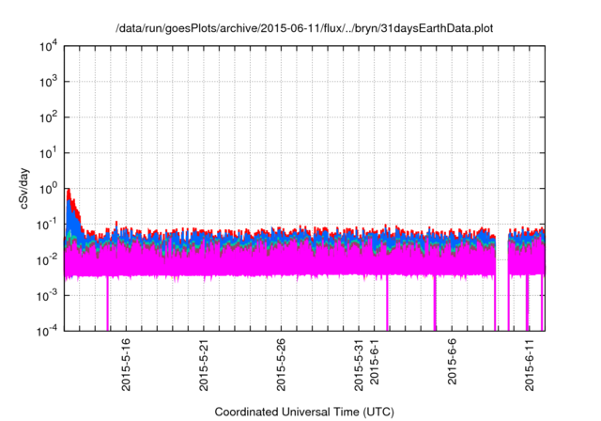Click the 10^2 y-axis tick label

48,117
